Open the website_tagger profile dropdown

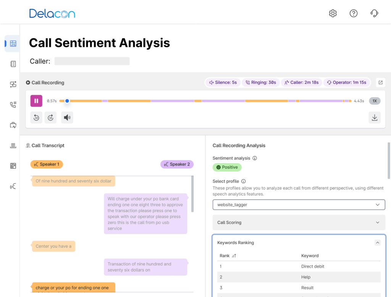coord(299,205)
